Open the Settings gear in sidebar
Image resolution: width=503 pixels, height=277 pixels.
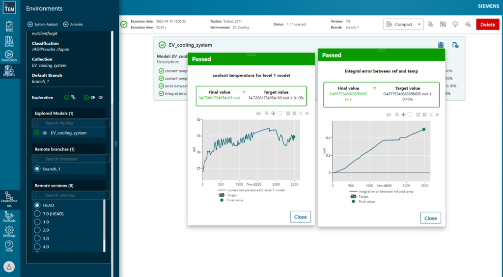click(9, 231)
